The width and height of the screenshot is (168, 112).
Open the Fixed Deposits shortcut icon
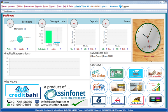click(99, 87)
